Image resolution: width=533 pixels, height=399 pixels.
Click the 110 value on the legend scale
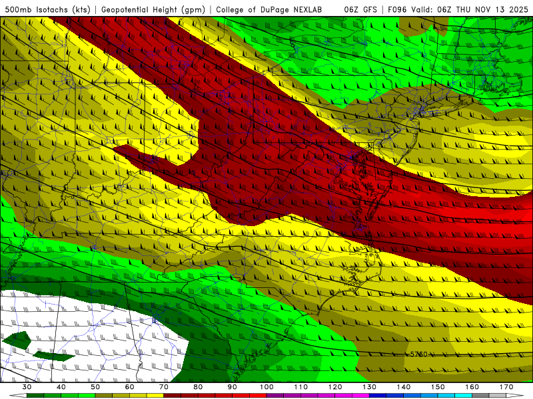(301, 387)
